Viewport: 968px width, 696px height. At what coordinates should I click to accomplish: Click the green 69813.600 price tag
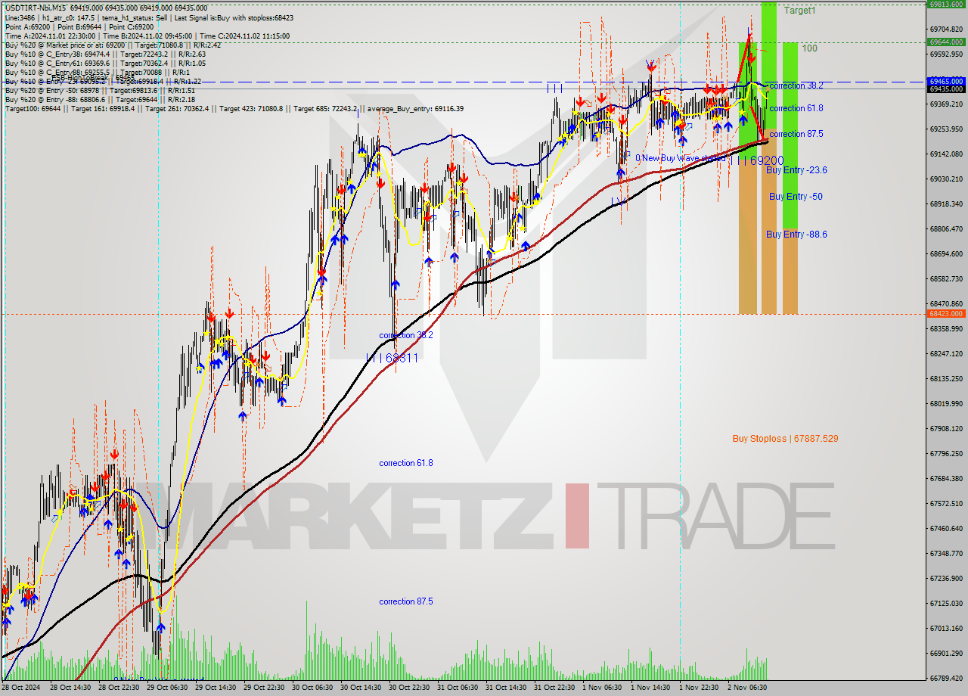click(946, 4)
